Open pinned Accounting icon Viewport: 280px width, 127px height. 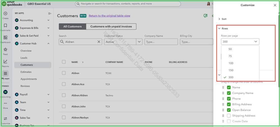pos(5,92)
